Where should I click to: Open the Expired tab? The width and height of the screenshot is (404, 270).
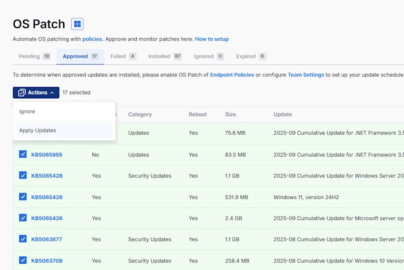[251, 56]
